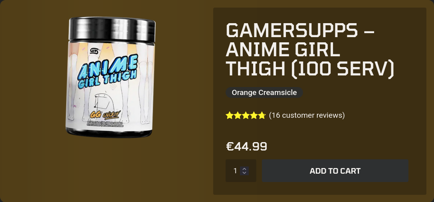This screenshot has width=434, height=202.
Task: Add the product to cart
Action: coord(335,171)
